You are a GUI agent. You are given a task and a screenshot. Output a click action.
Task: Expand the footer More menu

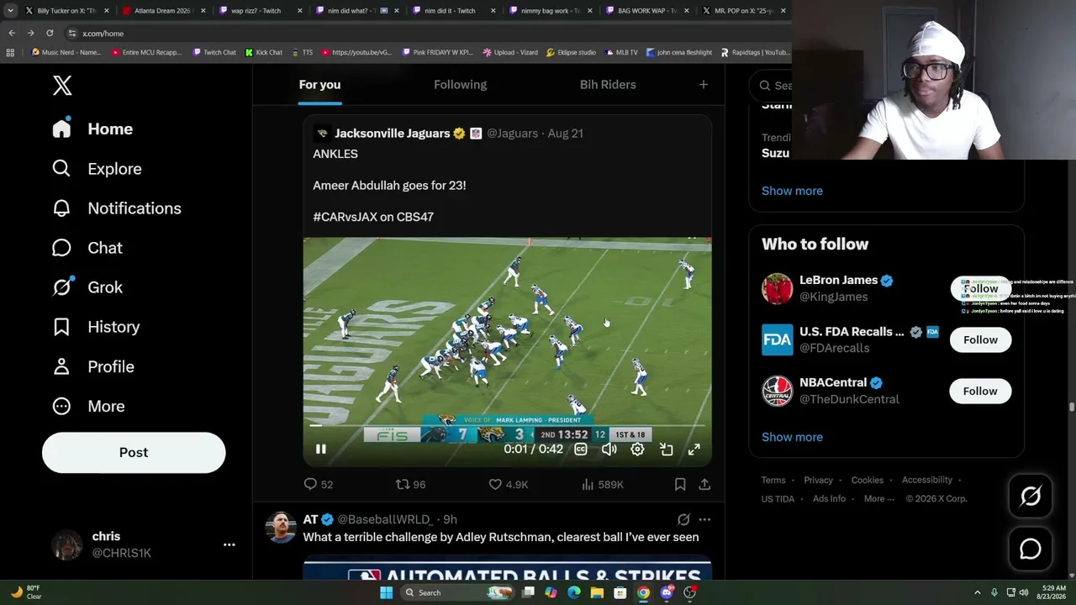click(878, 498)
